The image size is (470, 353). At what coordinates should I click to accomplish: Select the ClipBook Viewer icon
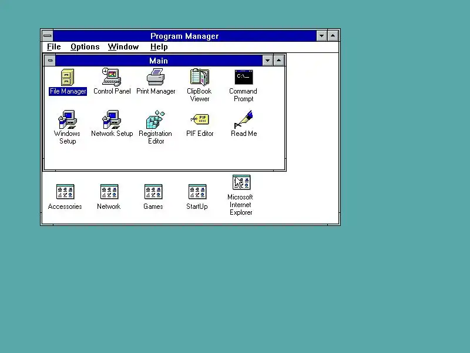point(200,77)
